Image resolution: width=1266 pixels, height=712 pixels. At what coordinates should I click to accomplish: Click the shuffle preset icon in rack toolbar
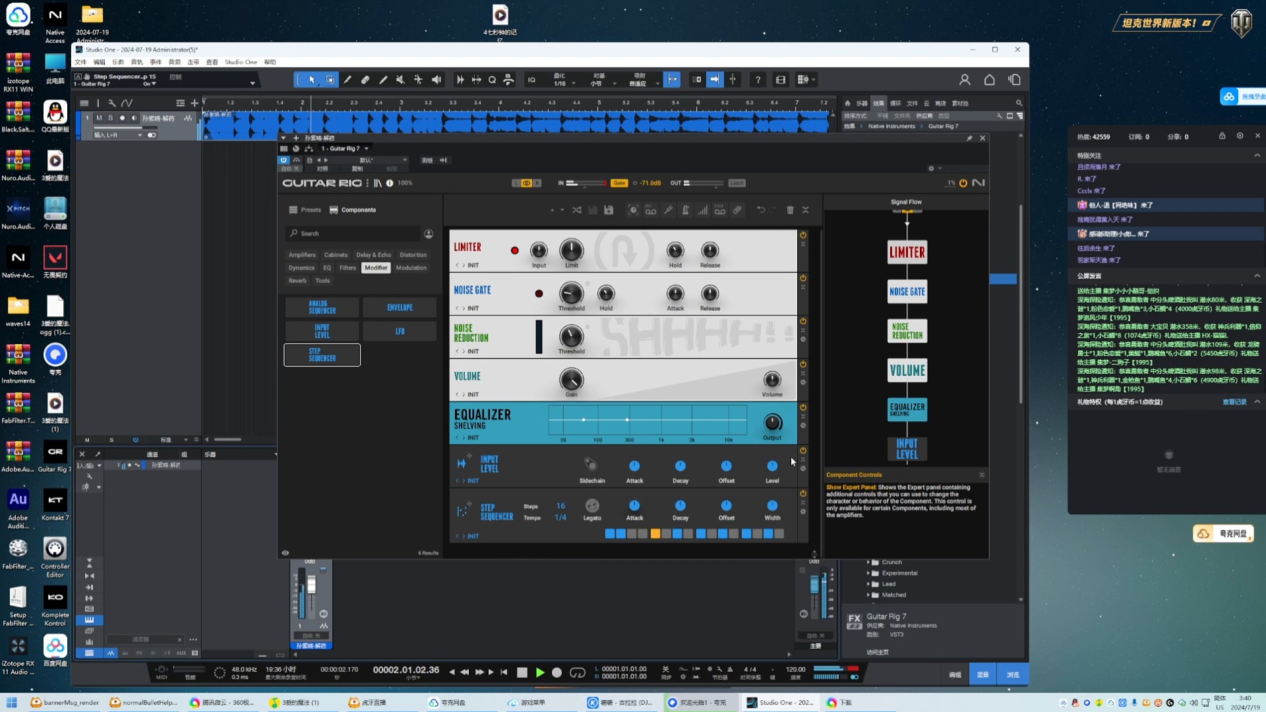pos(577,210)
